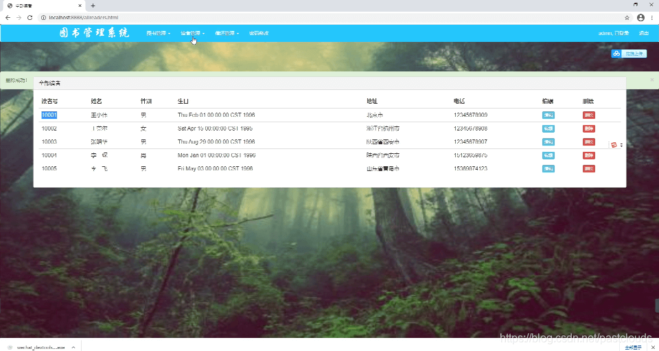Click the Sogou input method S icon
The image size is (659, 351).
coord(614,145)
